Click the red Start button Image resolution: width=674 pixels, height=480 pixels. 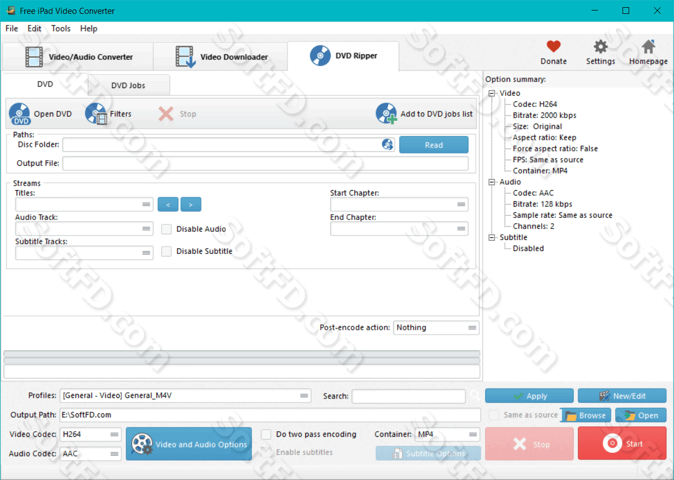(622, 443)
